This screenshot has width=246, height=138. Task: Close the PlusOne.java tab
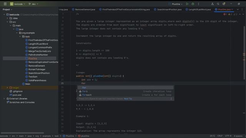click(232, 10)
